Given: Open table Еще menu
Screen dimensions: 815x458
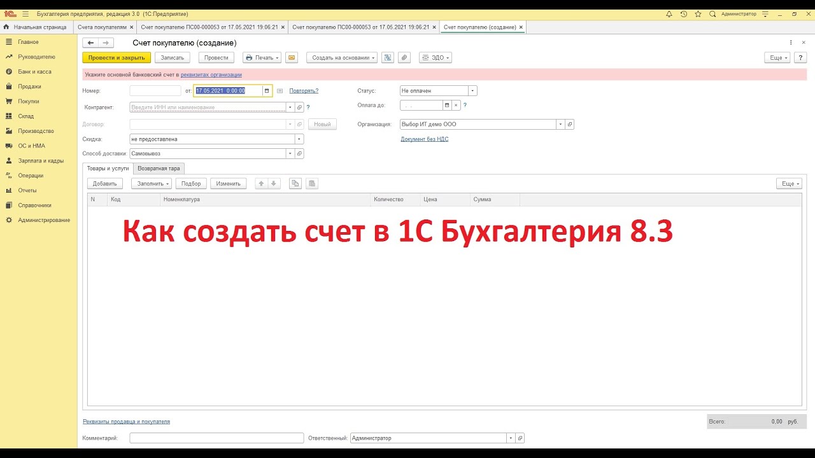Looking at the screenshot, I should 789,183.
